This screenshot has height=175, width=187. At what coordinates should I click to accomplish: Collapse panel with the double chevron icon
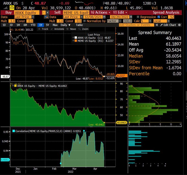(x=157, y=25)
